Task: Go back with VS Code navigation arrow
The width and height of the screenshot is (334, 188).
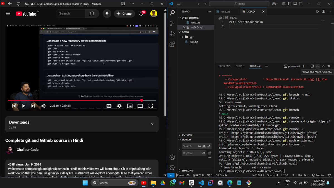Action: pos(199,4)
